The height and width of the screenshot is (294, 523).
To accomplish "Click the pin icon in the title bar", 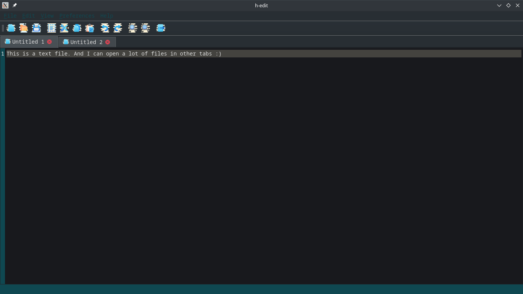I will point(15,5).
